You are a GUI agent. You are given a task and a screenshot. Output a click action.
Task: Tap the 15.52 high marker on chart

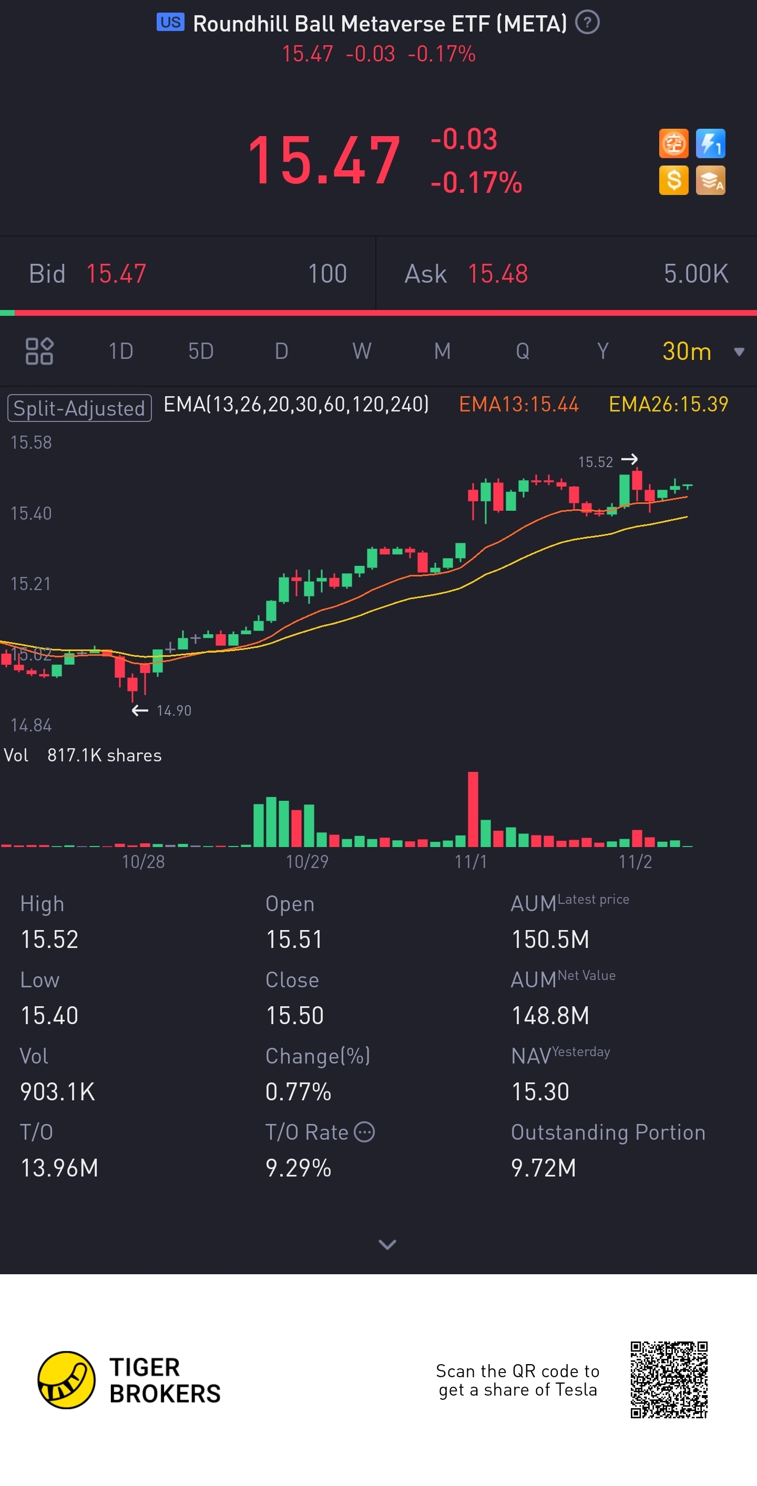(608, 461)
